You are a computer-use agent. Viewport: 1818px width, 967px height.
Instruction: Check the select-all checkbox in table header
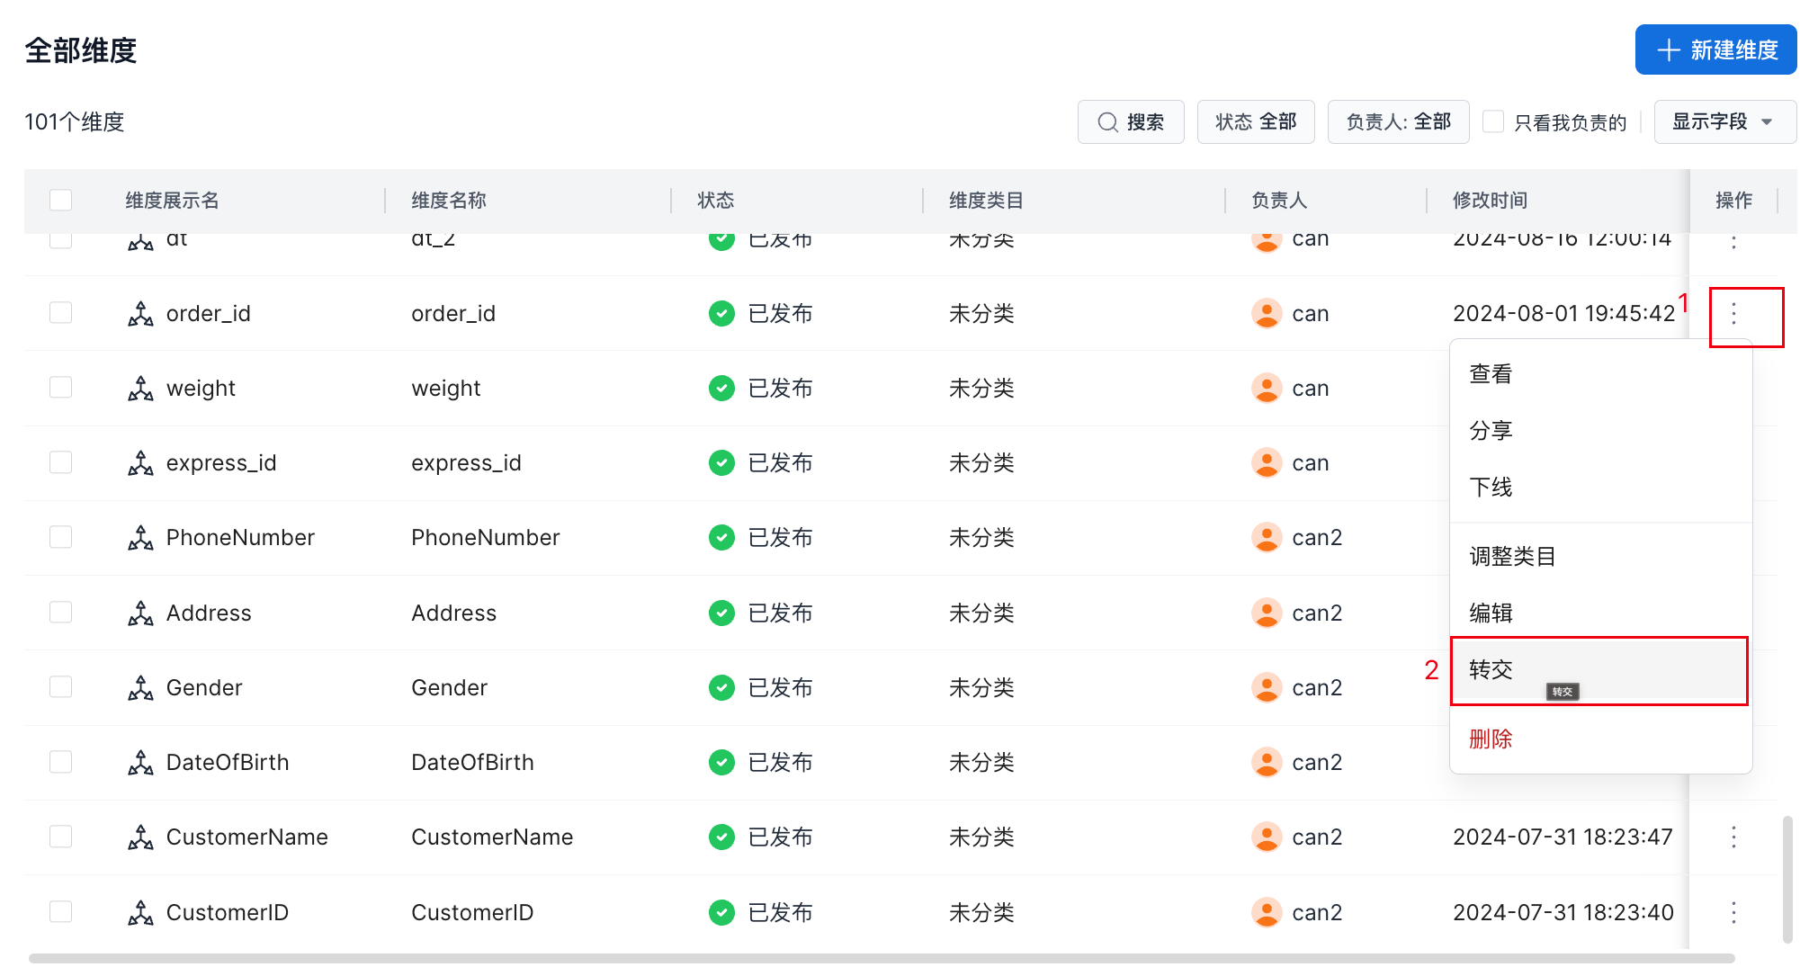coord(61,200)
